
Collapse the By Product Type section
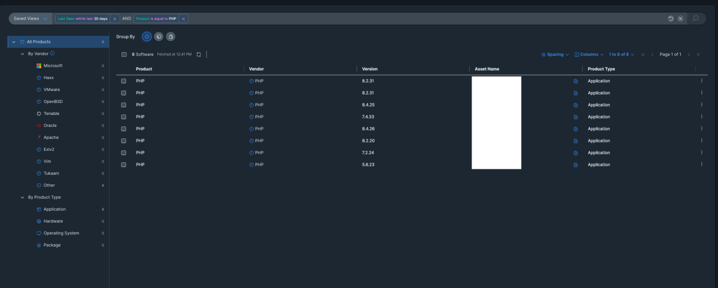22,198
